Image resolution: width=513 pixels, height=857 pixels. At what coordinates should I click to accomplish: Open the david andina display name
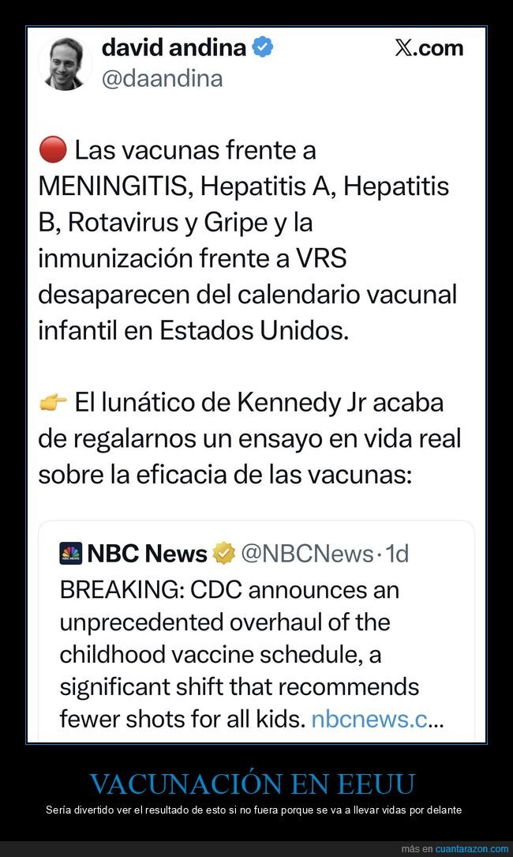pyautogui.click(x=174, y=48)
